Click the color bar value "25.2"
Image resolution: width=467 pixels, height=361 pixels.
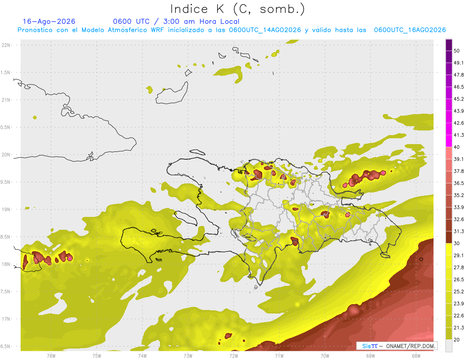point(459,292)
